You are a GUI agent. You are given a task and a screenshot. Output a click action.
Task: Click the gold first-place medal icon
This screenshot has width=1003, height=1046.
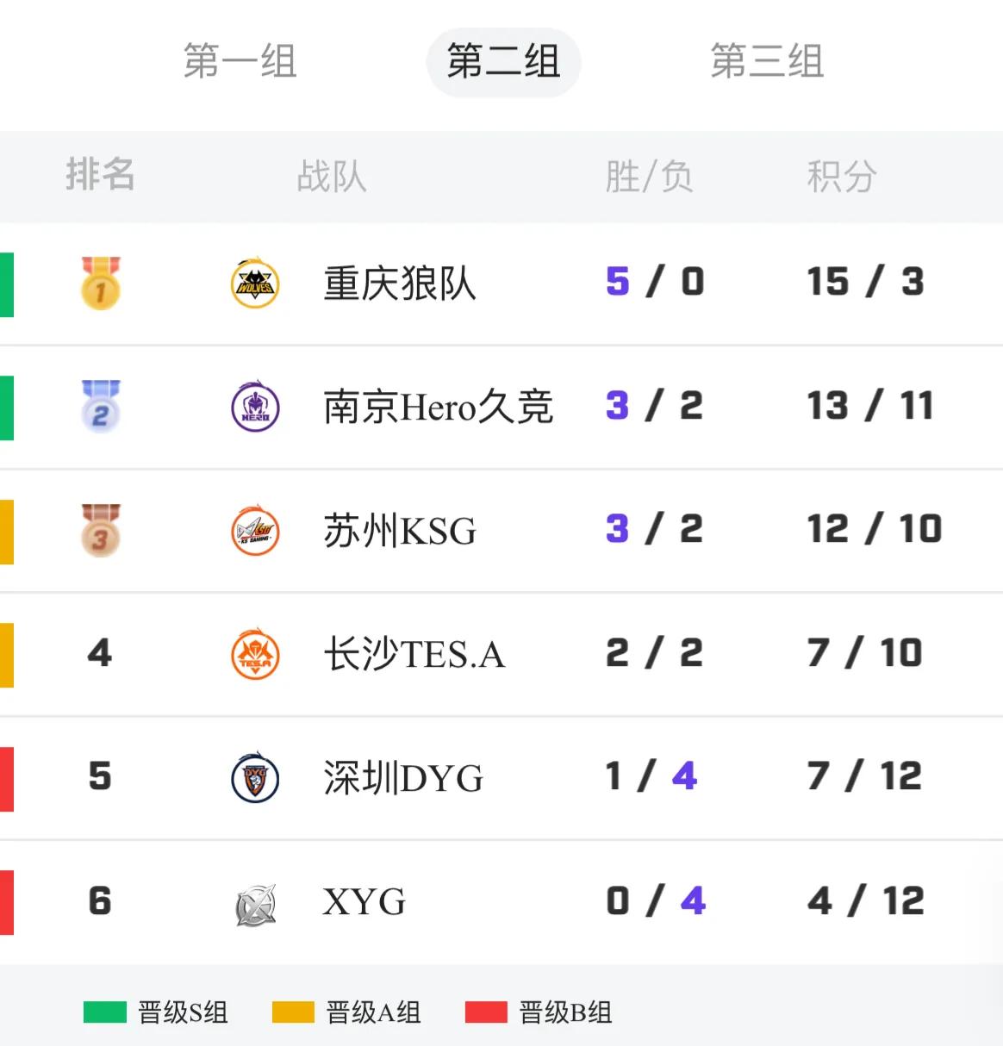pyautogui.click(x=101, y=283)
